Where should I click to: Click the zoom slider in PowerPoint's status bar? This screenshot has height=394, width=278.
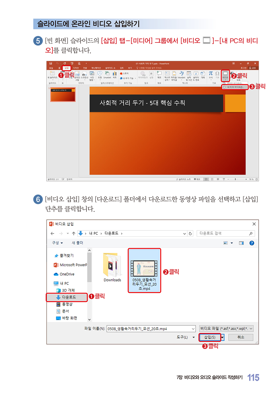coord(235,179)
